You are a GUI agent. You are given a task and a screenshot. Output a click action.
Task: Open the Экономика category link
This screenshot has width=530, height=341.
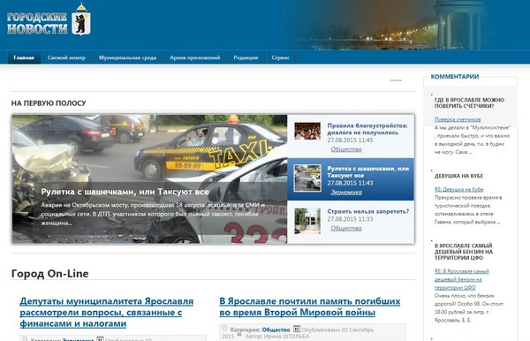[346, 192]
